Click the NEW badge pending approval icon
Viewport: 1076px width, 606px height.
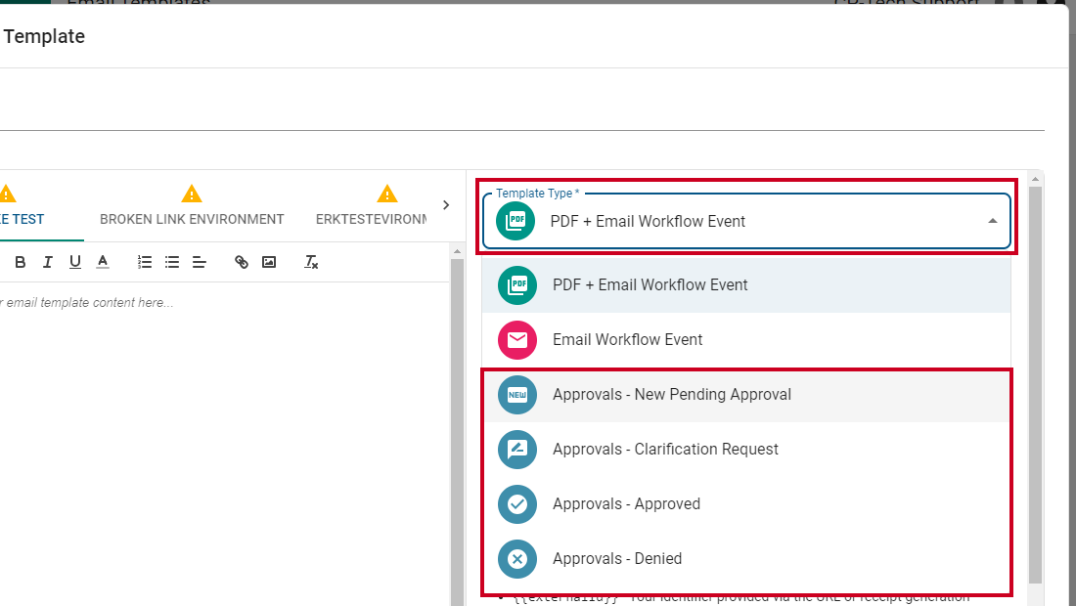pyautogui.click(x=517, y=395)
